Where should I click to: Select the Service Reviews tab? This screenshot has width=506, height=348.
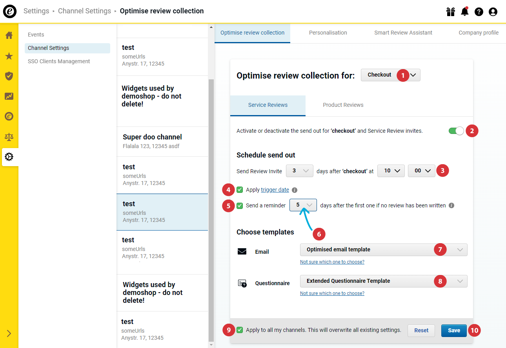pos(268,105)
